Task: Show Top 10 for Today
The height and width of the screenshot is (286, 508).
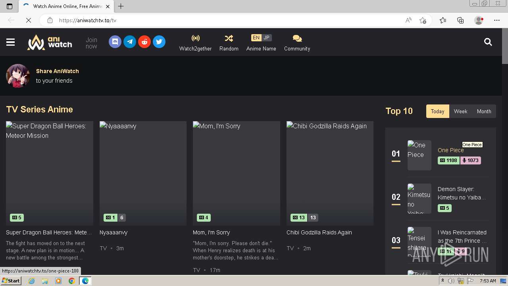Action: pyautogui.click(x=437, y=111)
